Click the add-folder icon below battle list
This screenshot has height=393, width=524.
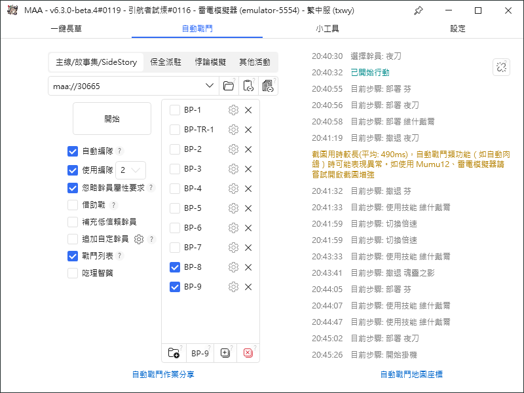174,353
